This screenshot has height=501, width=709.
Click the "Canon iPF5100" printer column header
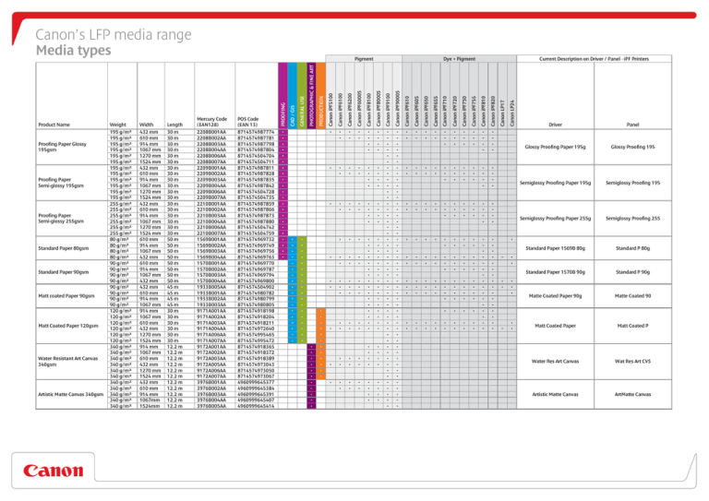(330, 110)
